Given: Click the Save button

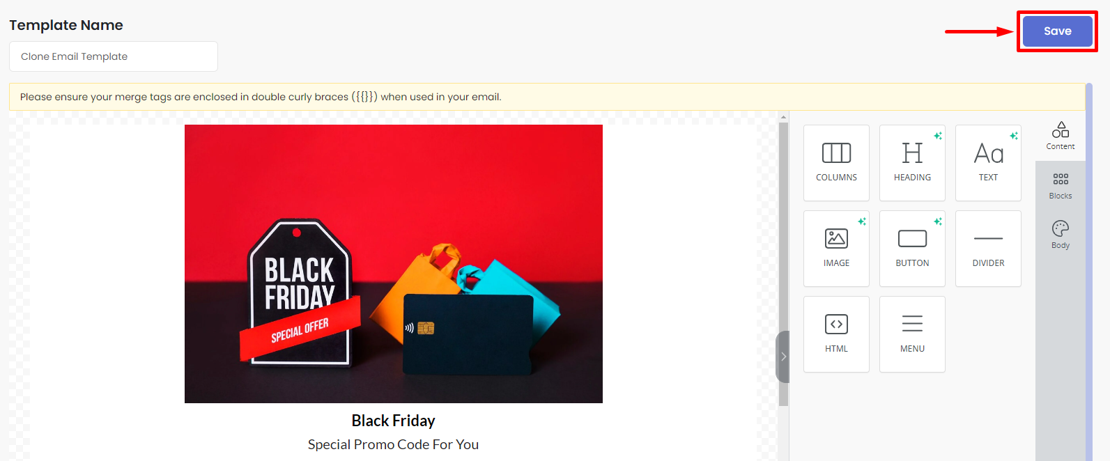Looking at the screenshot, I should coord(1057,31).
